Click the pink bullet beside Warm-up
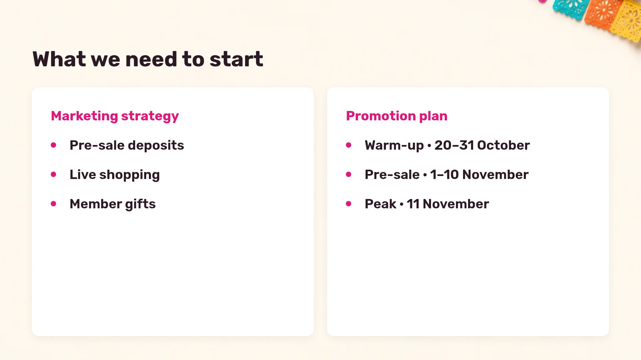 pyautogui.click(x=349, y=145)
